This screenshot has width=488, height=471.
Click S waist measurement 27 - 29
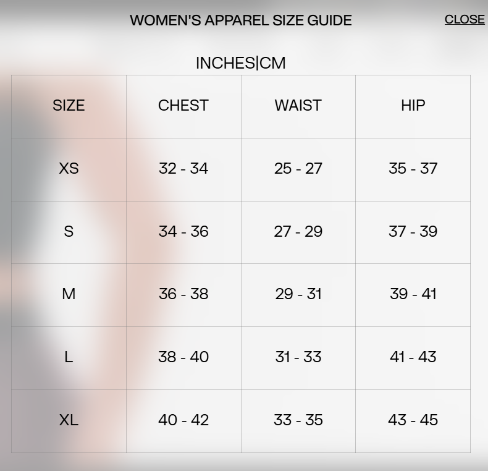298,232
